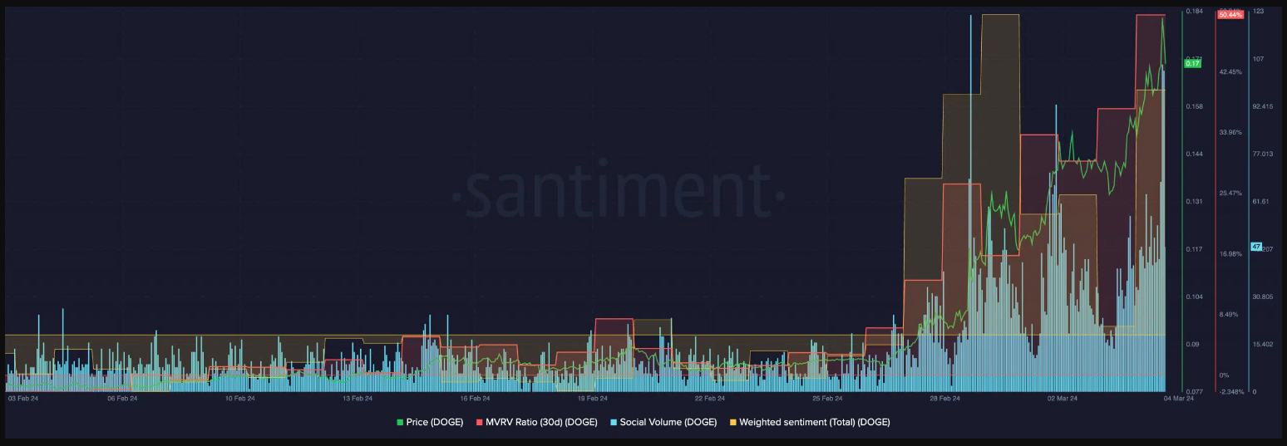Click the 0.184 price axis top label
Screen dimensions: 1287x446
1194,11
